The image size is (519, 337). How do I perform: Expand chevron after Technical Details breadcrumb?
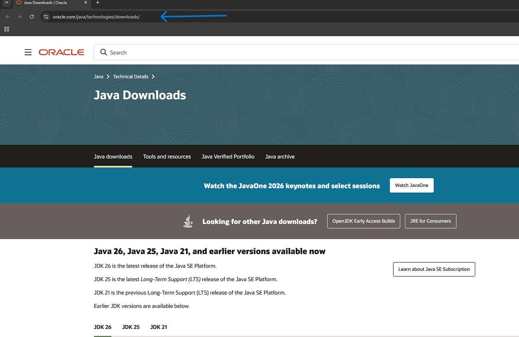coord(153,77)
